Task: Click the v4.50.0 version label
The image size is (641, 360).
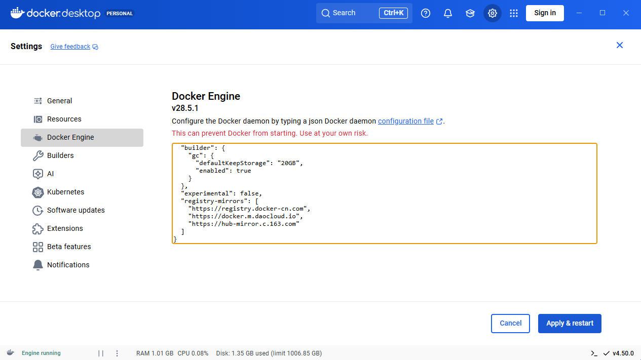Action: pyautogui.click(x=623, y=353)
